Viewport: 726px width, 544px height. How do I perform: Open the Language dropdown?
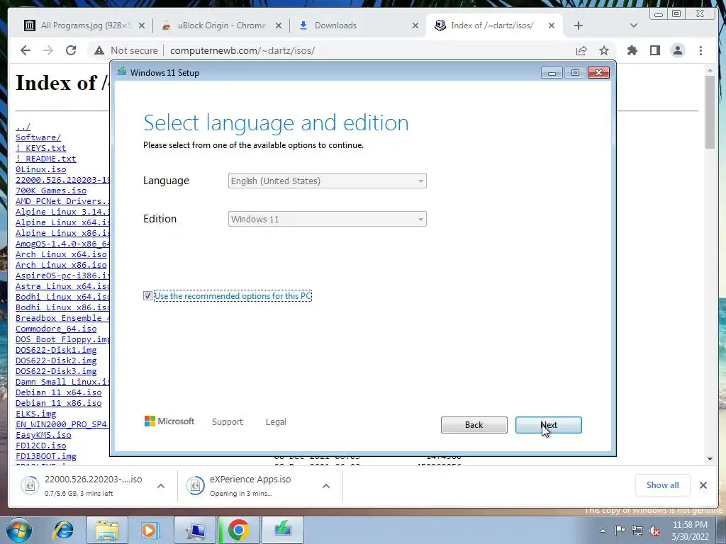tap(327, 181)
